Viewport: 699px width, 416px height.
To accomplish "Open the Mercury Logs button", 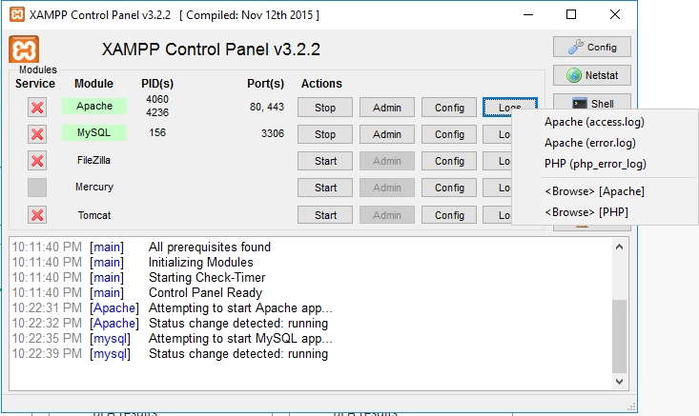I will 498,188.
